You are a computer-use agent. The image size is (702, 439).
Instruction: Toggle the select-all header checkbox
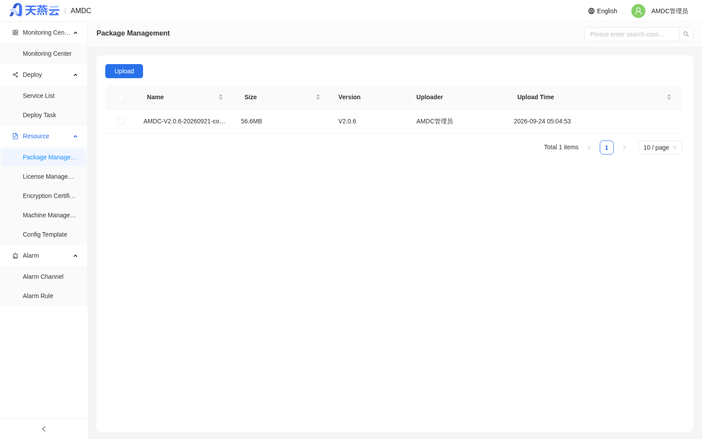click(x=121, y=97)
